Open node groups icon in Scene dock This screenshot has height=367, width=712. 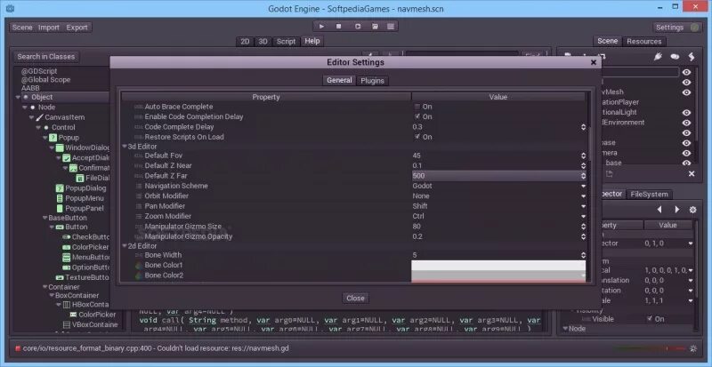(675, 57)
